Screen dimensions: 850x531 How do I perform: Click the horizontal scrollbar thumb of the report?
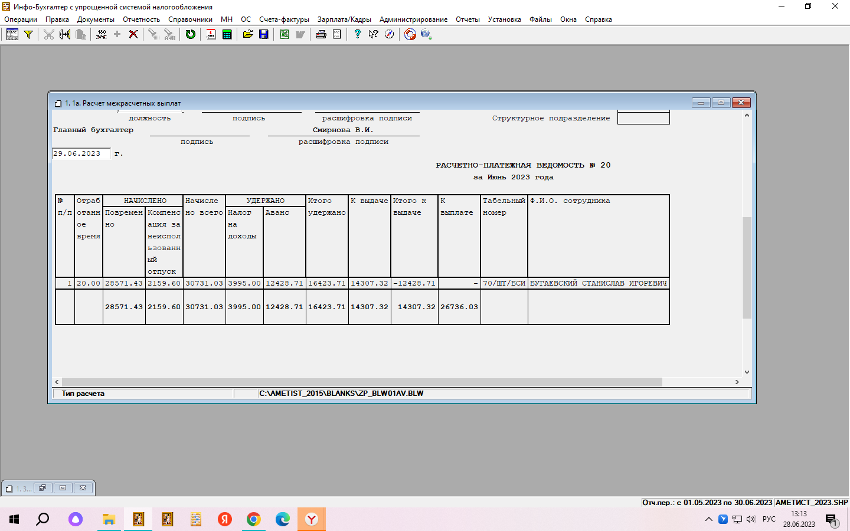361,382
